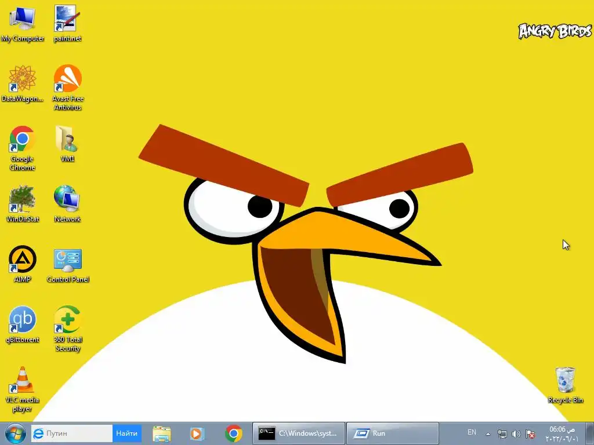Select the paint.net shortcut icon
The image size is (594, 445).
67,23
